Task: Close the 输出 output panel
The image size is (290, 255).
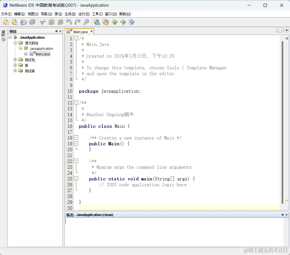Action: point(286,215)
